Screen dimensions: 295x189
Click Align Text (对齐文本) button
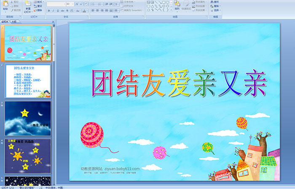click(x=127, y=6)
